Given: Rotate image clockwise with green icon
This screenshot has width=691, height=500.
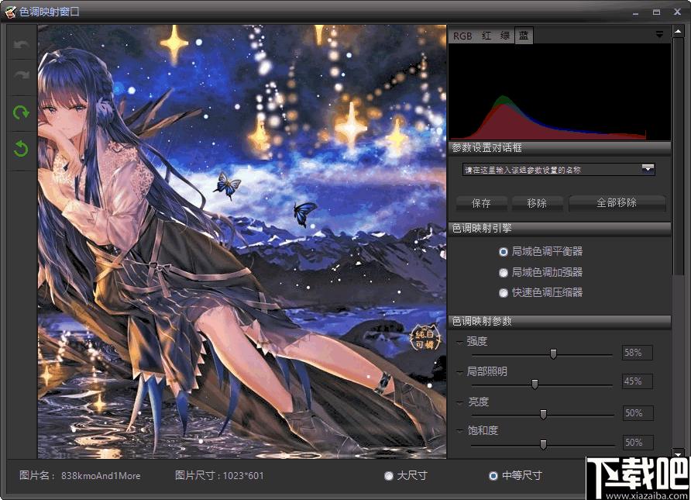Looking at the screenshot, I should (x=21, y=113).
